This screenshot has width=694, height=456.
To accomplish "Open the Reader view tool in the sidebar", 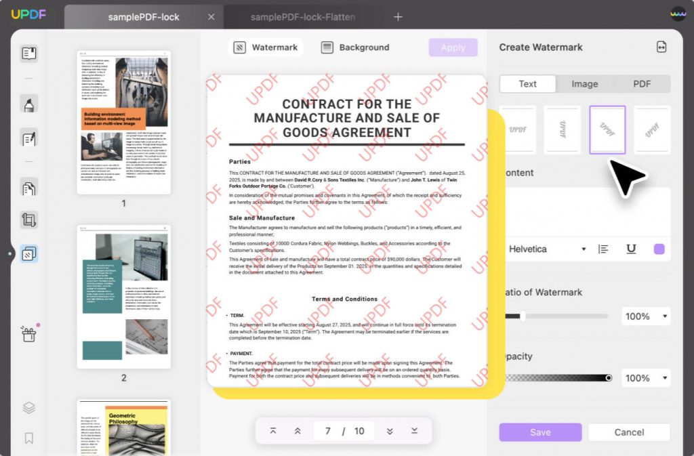I will coord(28,53).
